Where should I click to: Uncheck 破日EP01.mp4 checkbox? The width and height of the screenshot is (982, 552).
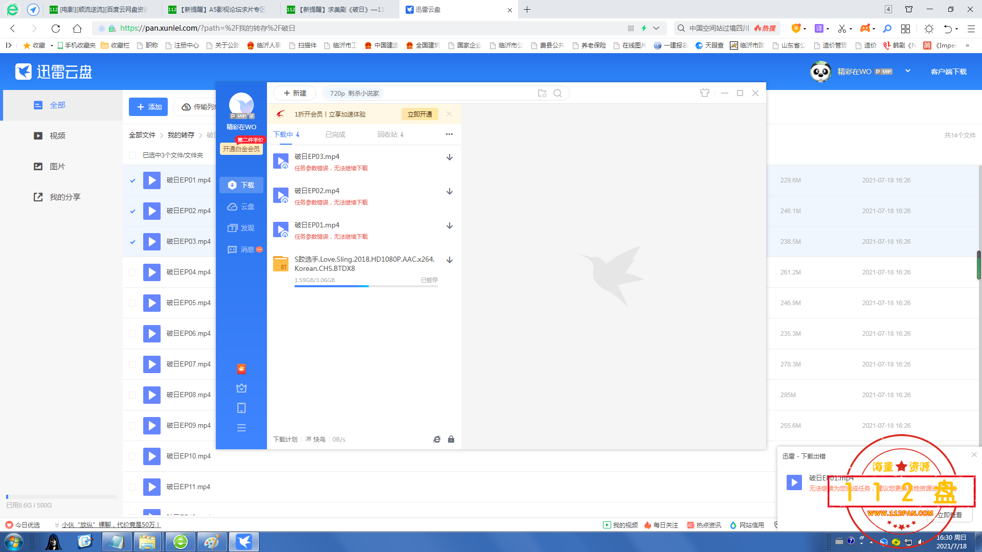point(132,180)
